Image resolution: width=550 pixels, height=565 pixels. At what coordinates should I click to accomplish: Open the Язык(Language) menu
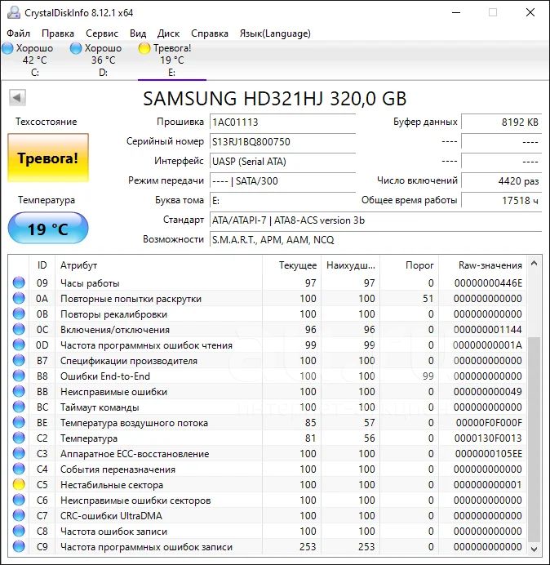275,33
